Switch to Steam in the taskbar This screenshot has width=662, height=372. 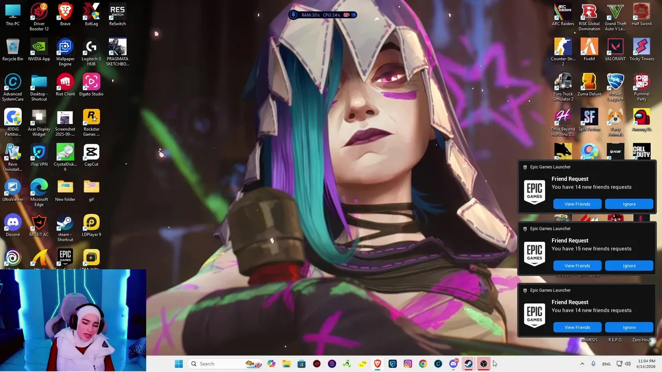tap(468, 364)
